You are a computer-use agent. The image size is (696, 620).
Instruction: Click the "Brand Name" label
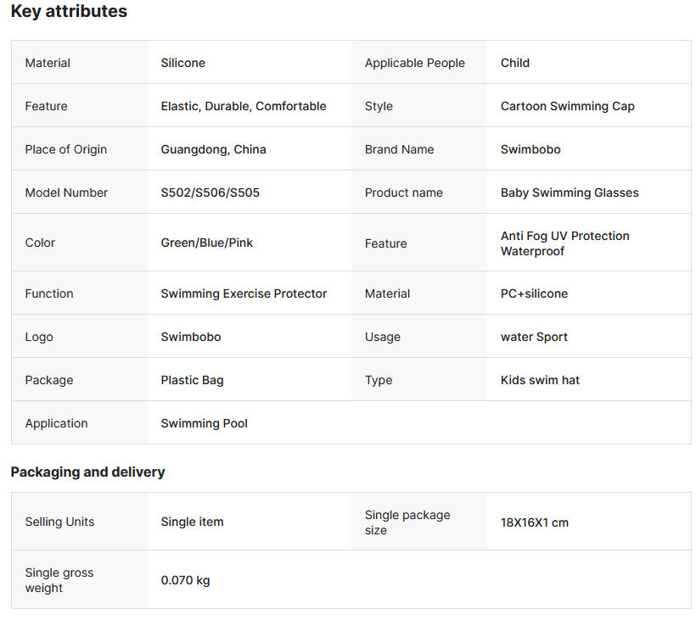399,149
